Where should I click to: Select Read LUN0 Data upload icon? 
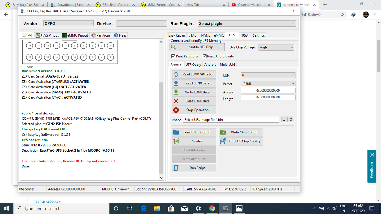tap(176, 83)
